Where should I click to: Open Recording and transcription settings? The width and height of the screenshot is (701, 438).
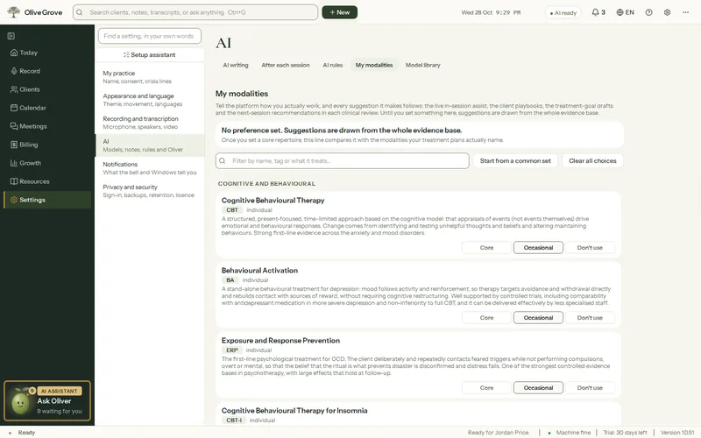click(150, 123)
